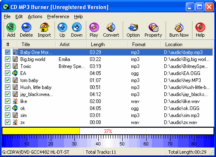The height and width of the screenshot is (157, 216).
Task: Select the sim track title
Action: point(24,115)
